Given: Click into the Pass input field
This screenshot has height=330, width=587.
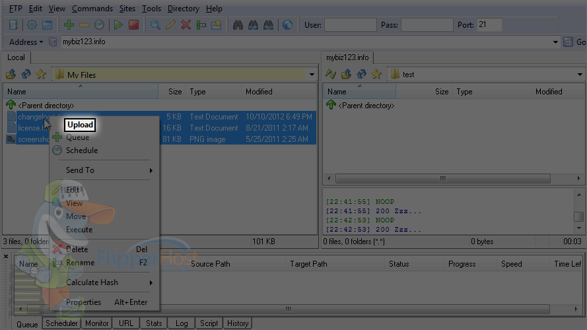Looking at the screenshot, I should point(427,25).
